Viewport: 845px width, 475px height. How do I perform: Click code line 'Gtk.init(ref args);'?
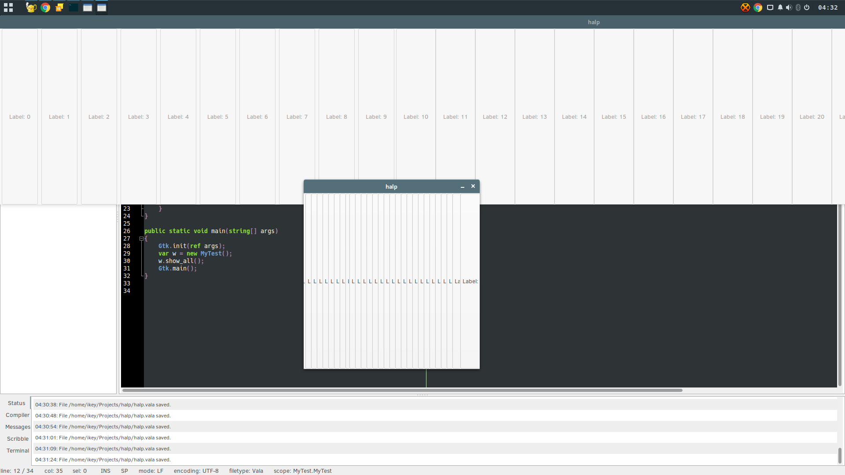click(191, 246)
